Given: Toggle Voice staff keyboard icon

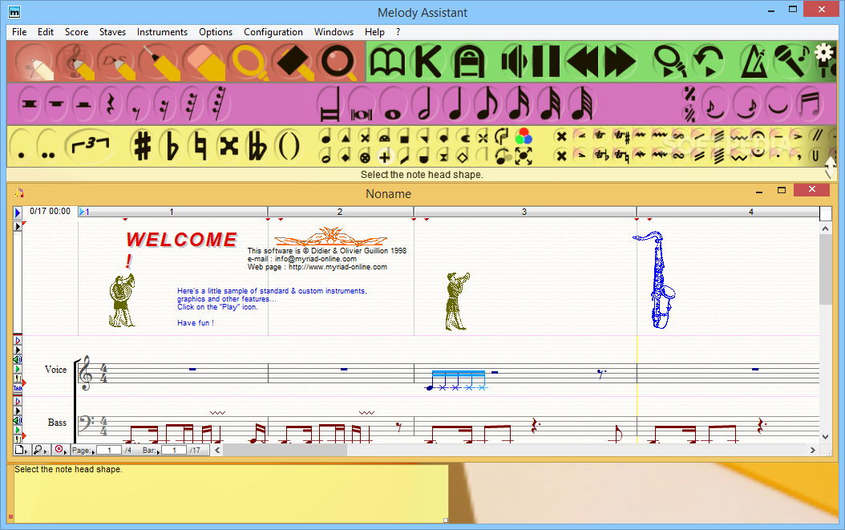Looking at the screenshot, I should pos(18,379).
